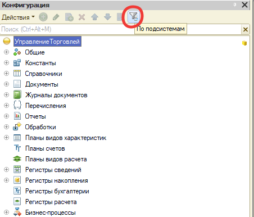Viewport: 254px width, 217px height.
Task: Expand the Бизнес-процессы branch
Action: tap(6, 213)
